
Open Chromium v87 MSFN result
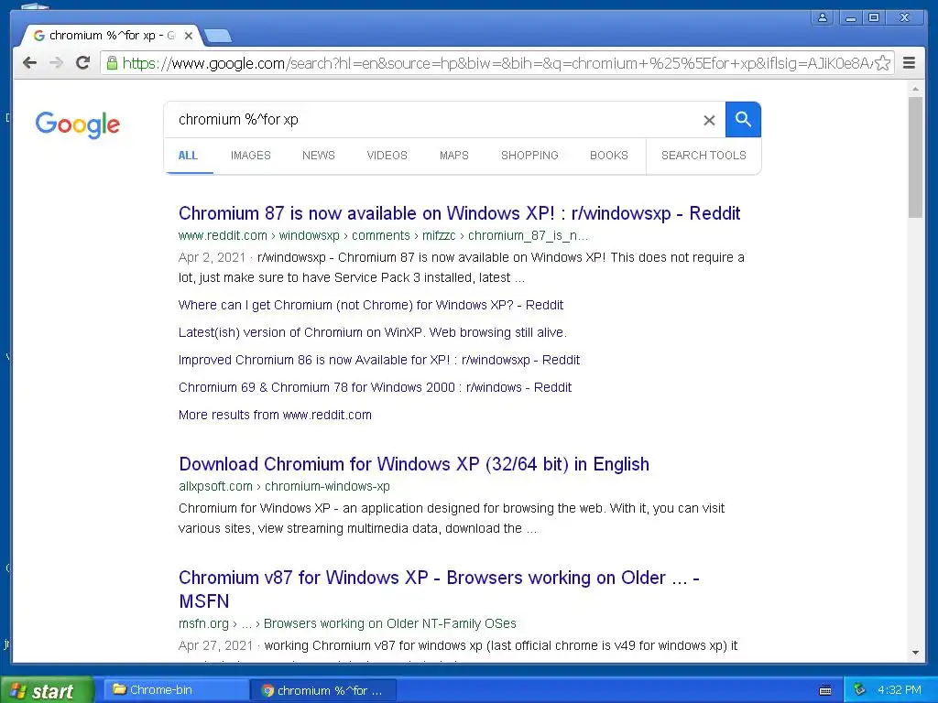pos(439,589)
